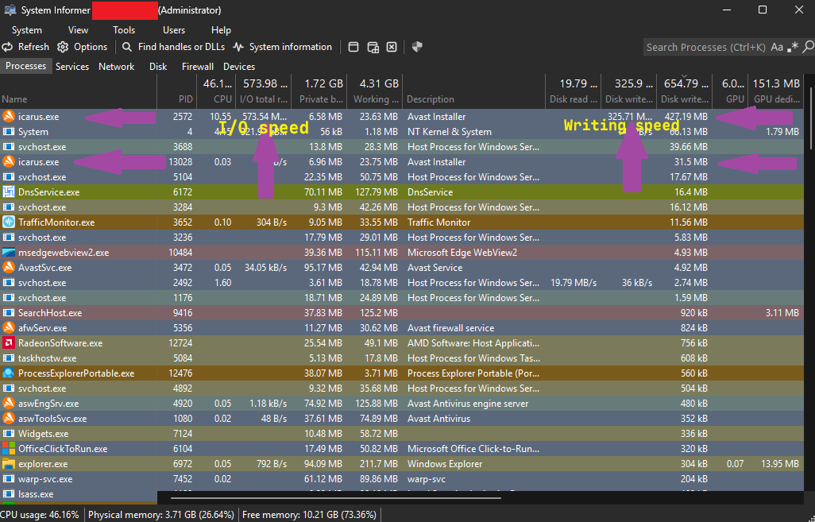
Task: Open the Tools menu
Action: tap(124, 30)
